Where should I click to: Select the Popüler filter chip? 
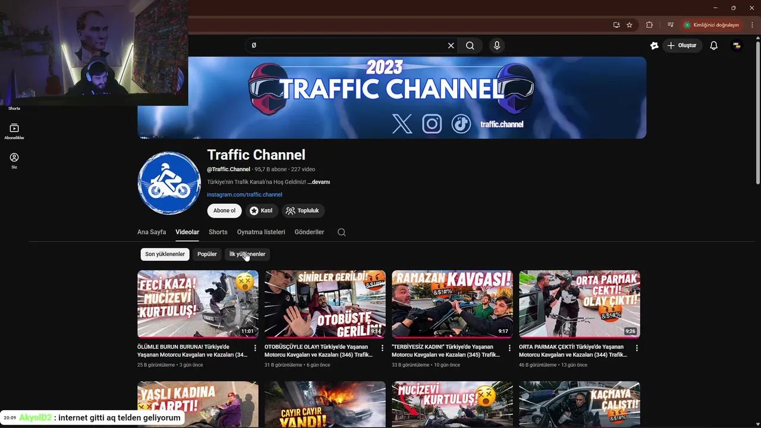(x=207, y=254)
